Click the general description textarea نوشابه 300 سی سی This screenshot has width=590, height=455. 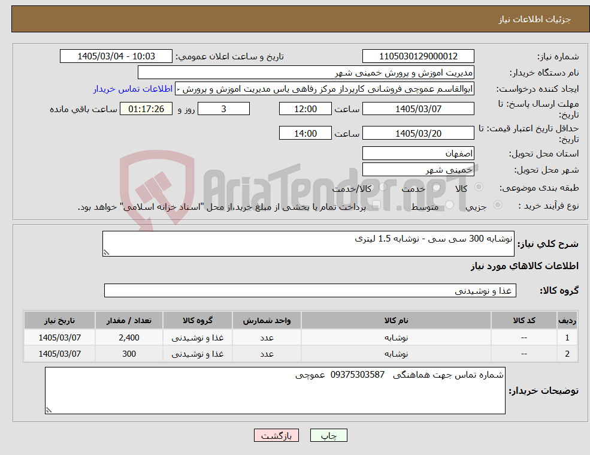(x=308, y=244)
